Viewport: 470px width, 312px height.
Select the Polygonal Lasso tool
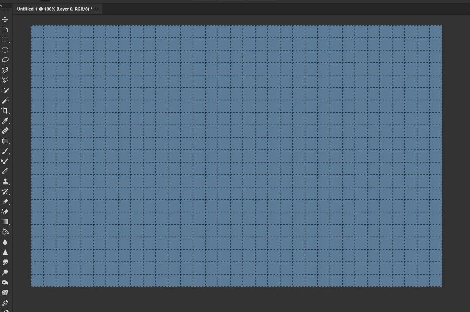point(5,80)
